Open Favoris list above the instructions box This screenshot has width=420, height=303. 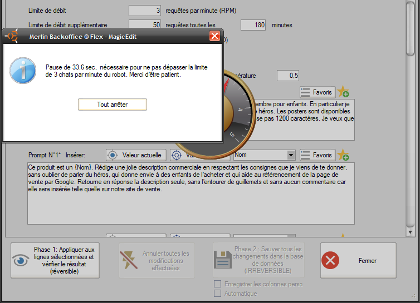tap(318, 92)
